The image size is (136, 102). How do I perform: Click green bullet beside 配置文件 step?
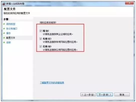click(4, 38)
